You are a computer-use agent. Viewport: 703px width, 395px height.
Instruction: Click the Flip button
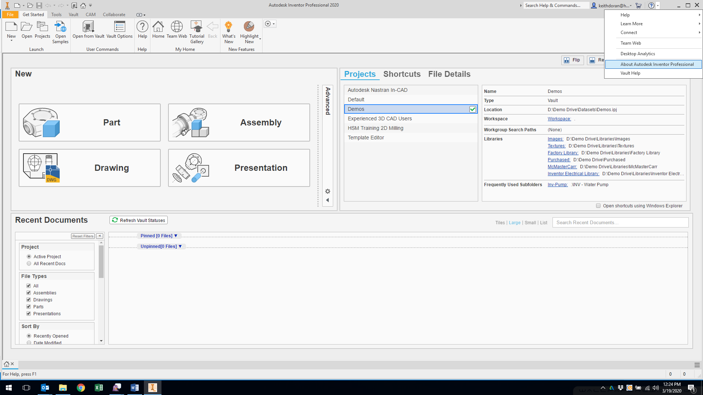pos(572,60)
